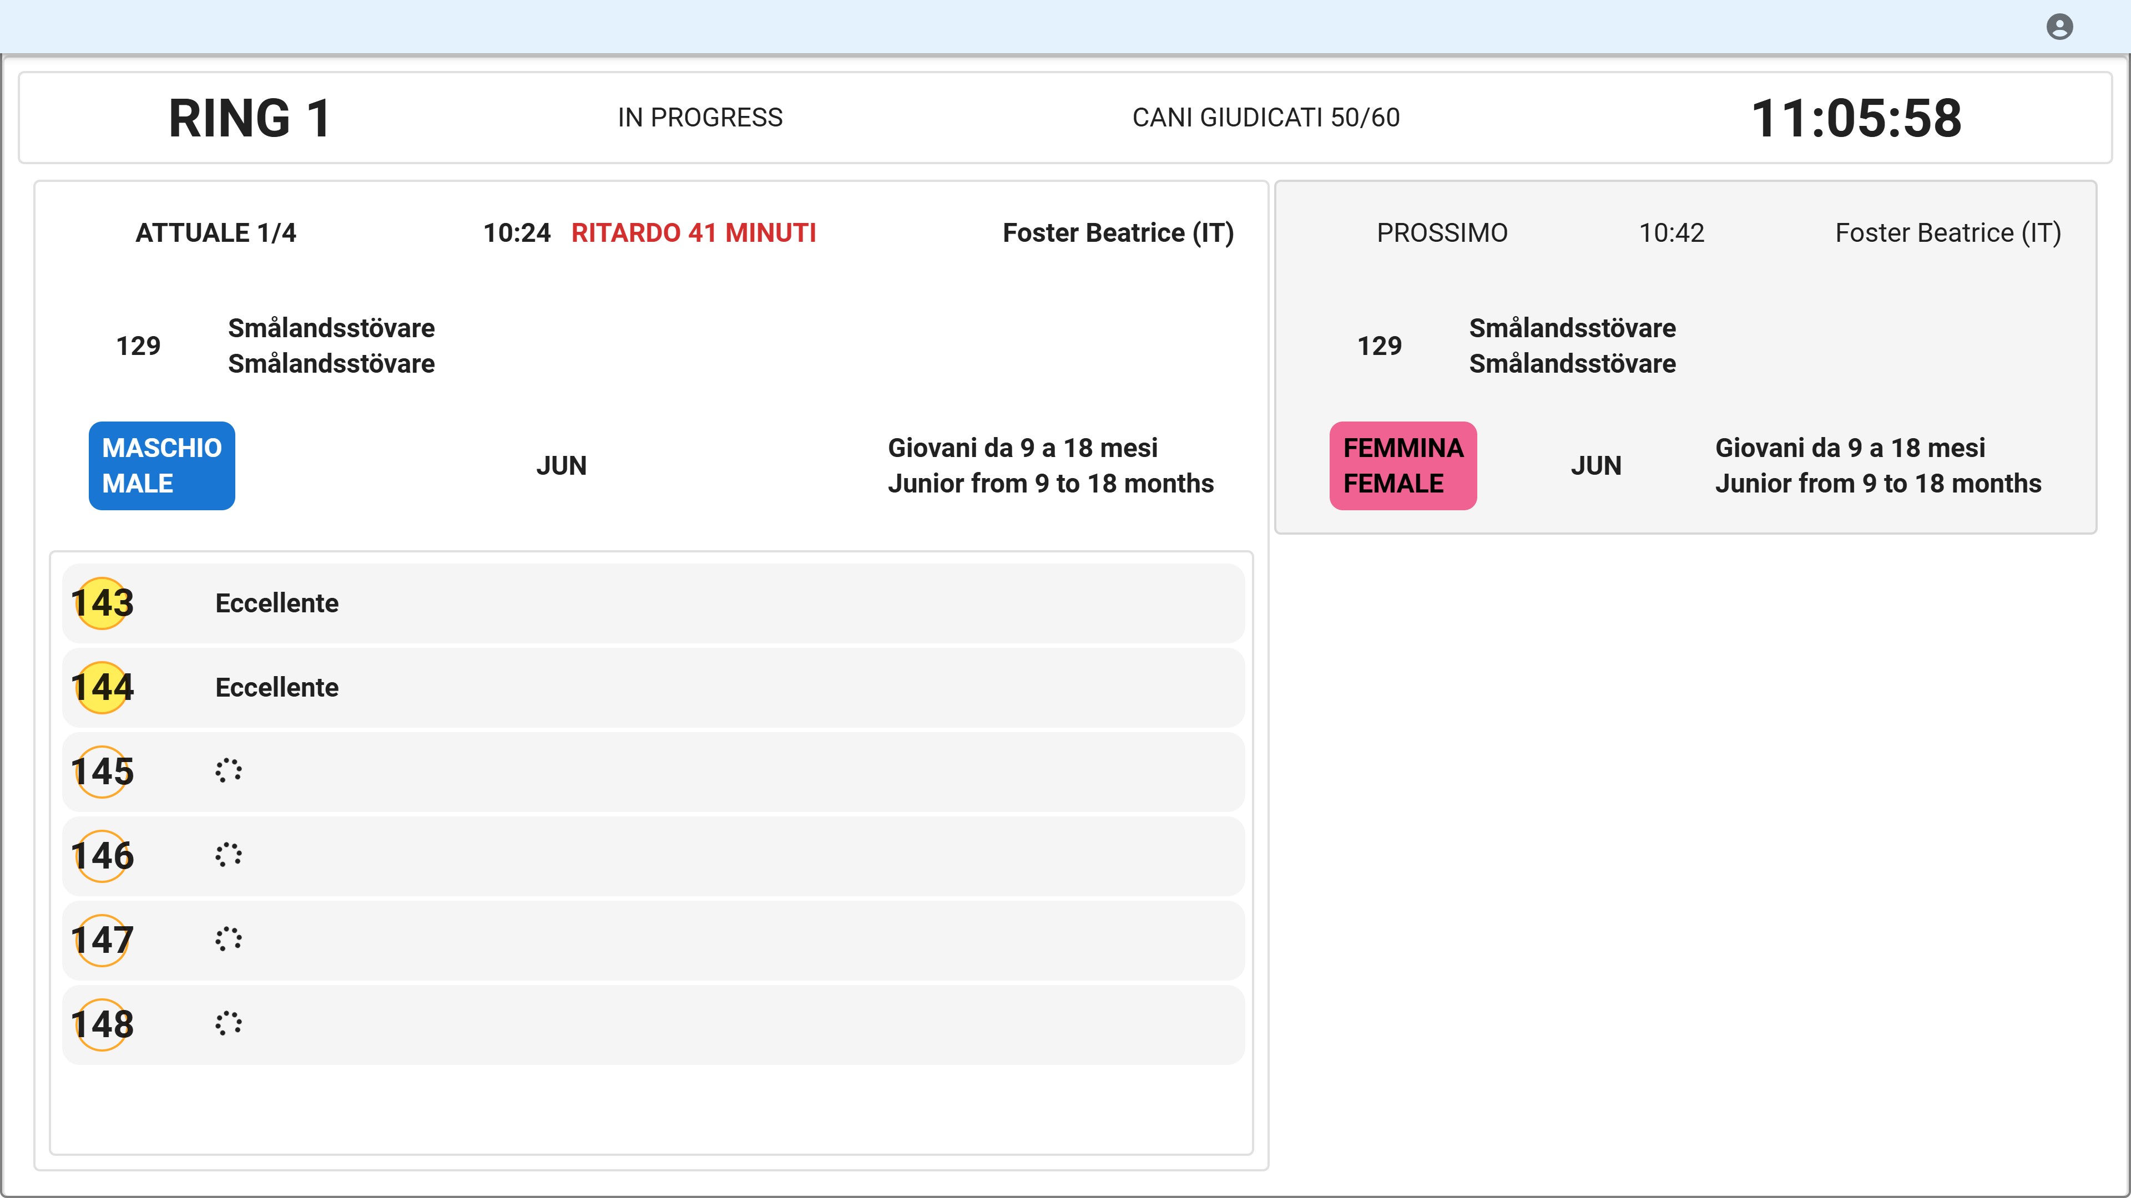Image resolution: width=2131 pixels, height=1198 pixels.
Task: Click the CANI GIUDICATI 50/60 counter
Action: [x=1266, y=118]
